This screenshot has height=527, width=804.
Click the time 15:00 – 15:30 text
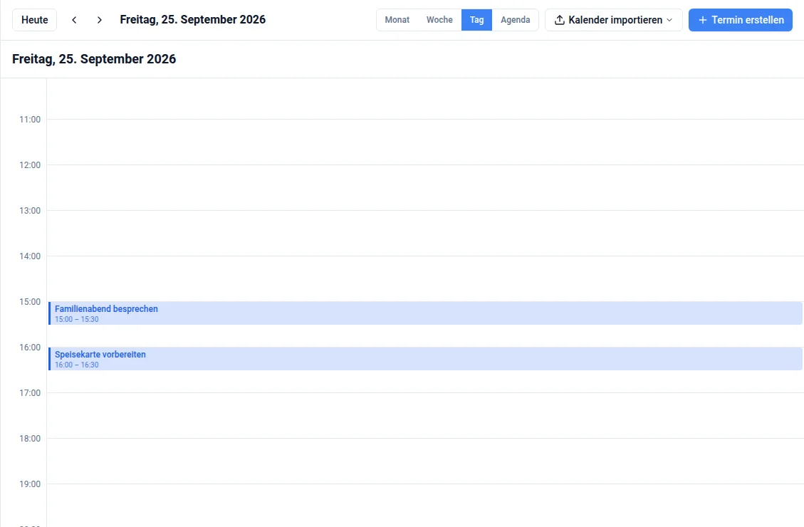tap(76, 319)
